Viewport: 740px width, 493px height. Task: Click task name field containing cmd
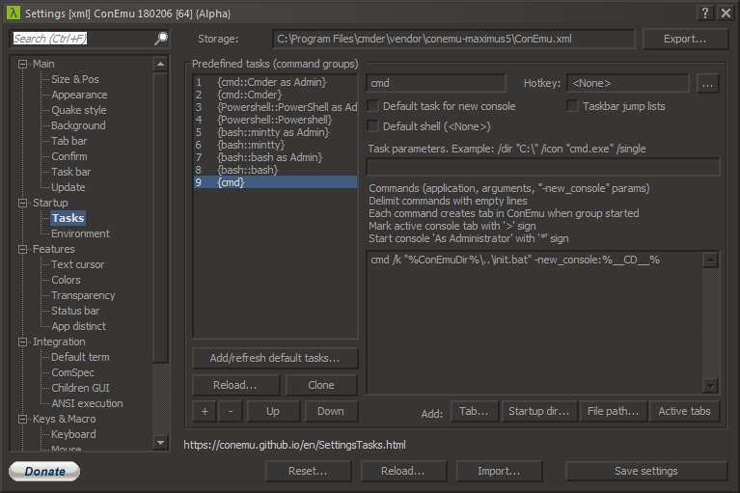435,83
